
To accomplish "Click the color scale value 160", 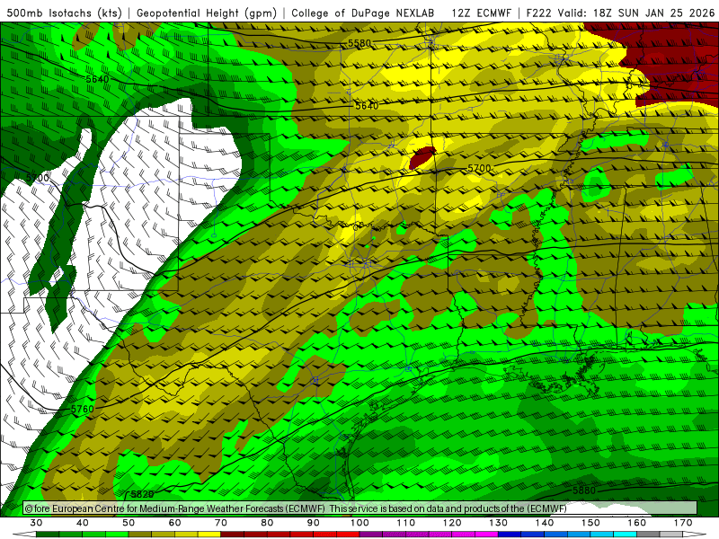I will [x=637, y=523].
